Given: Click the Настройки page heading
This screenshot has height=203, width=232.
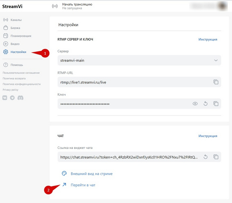Looking at the screenshot, I should (x=68, y=25).
